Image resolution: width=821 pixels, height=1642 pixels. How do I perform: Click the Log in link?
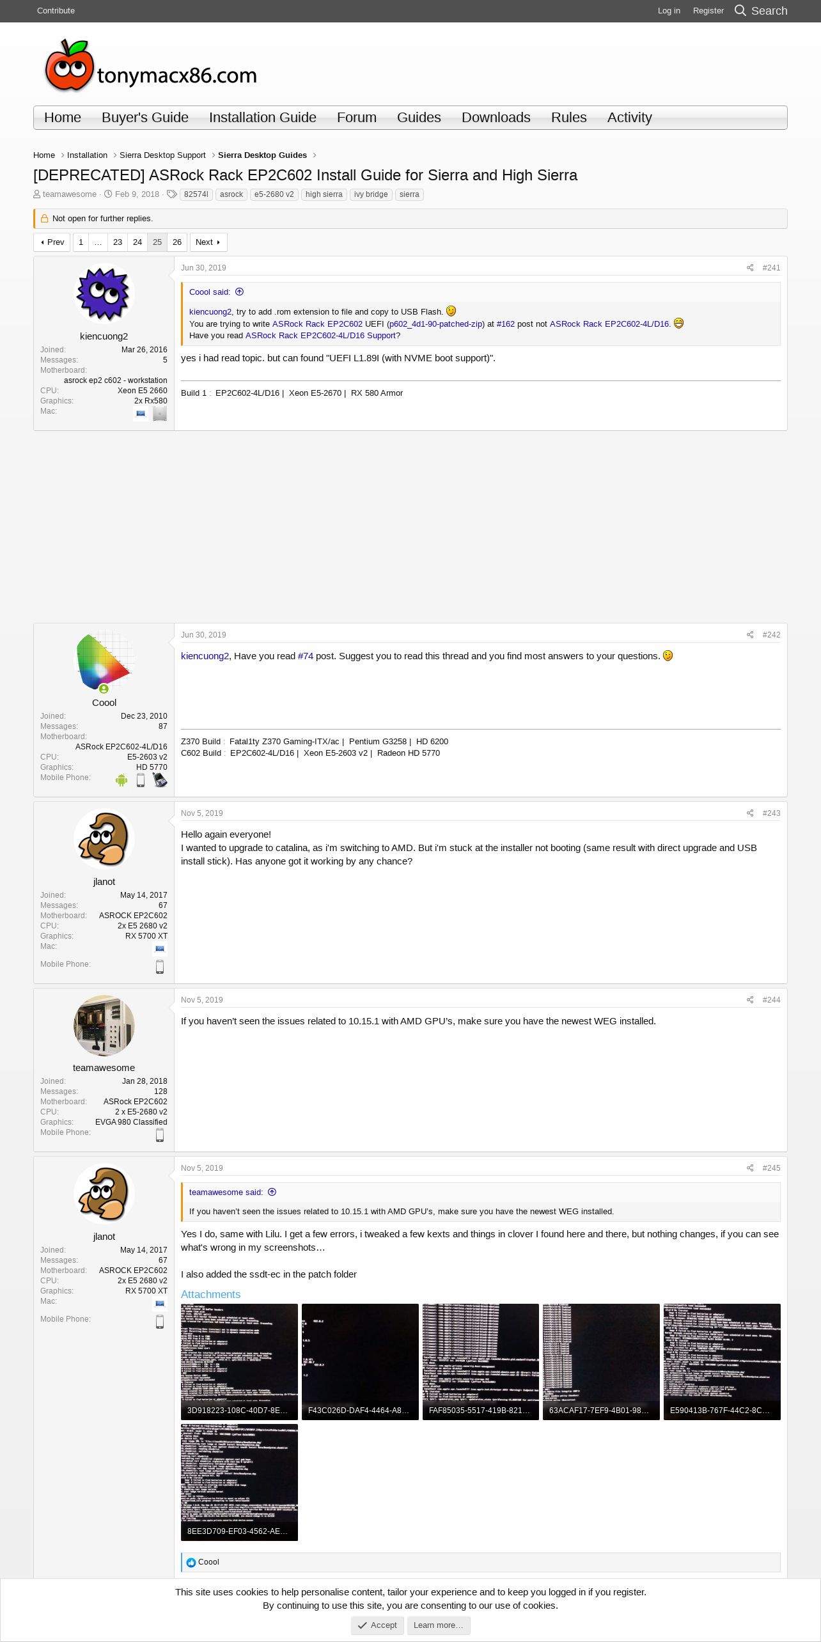pyautogui.click(x=669, y=11)
